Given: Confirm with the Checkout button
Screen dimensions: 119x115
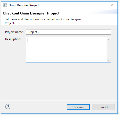Looking at the screenshot, I should [78, 107].
